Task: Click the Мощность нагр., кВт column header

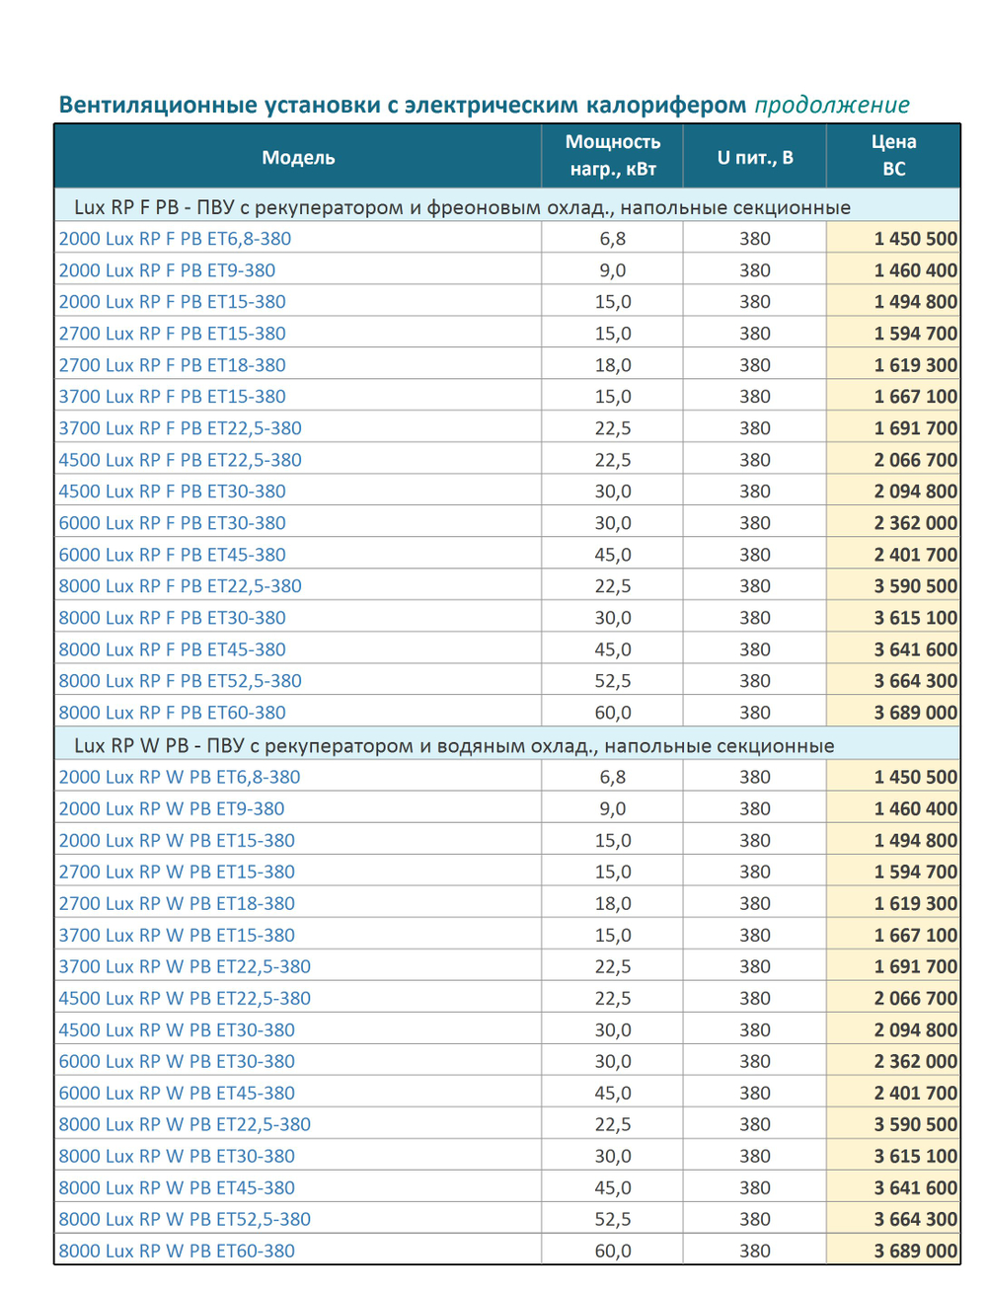Action: point(612,156)
